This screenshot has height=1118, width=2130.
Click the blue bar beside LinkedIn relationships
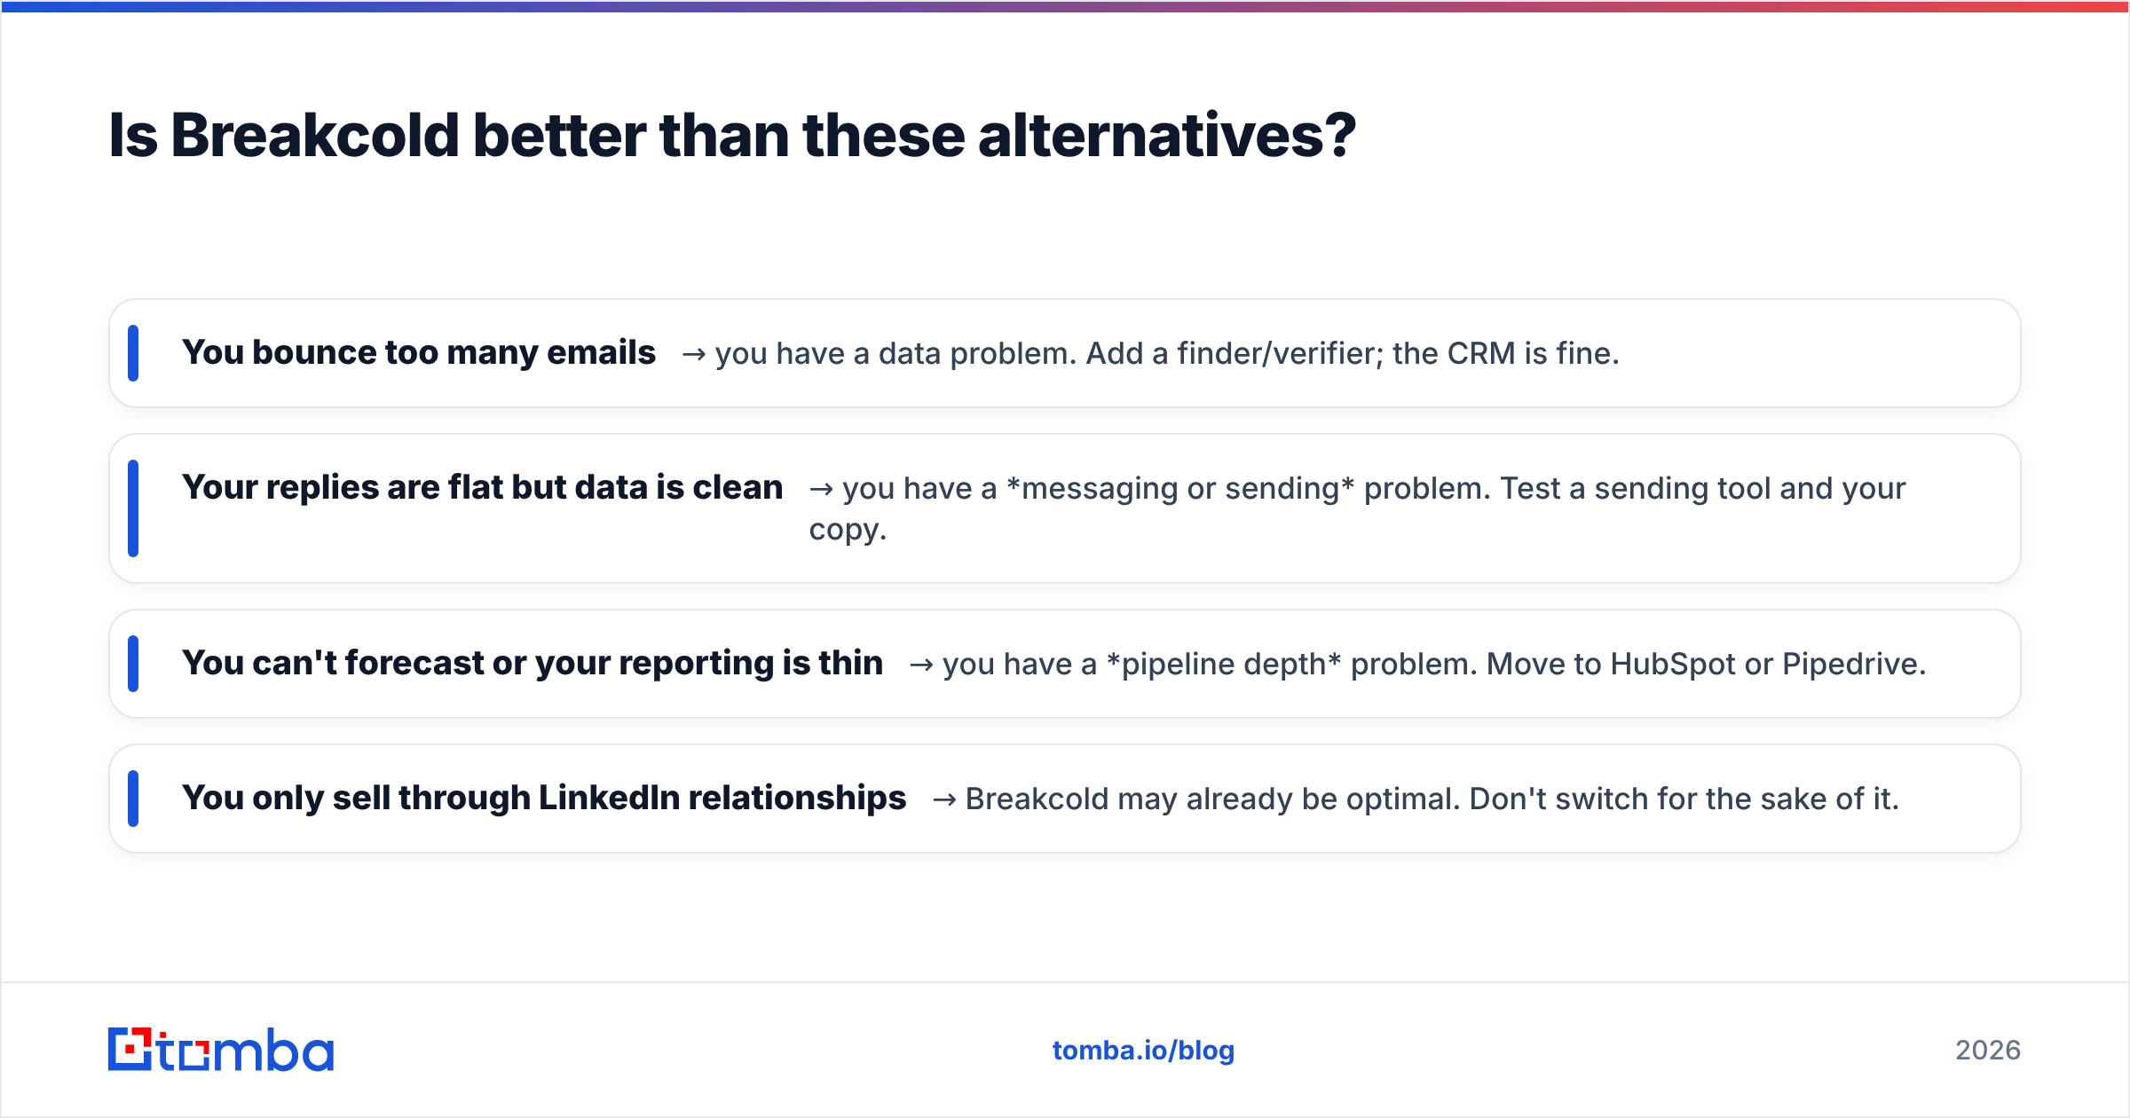133,799
